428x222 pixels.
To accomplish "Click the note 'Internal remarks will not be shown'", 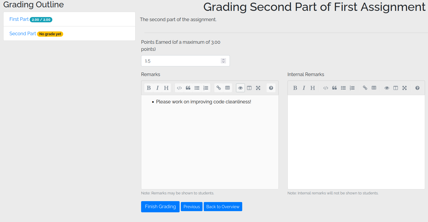I will (333, 193).
